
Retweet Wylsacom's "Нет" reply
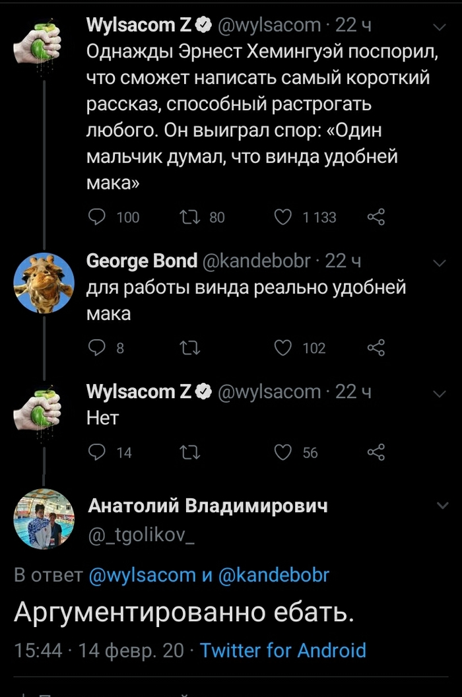pyautogui.click(x=189, y=452)
